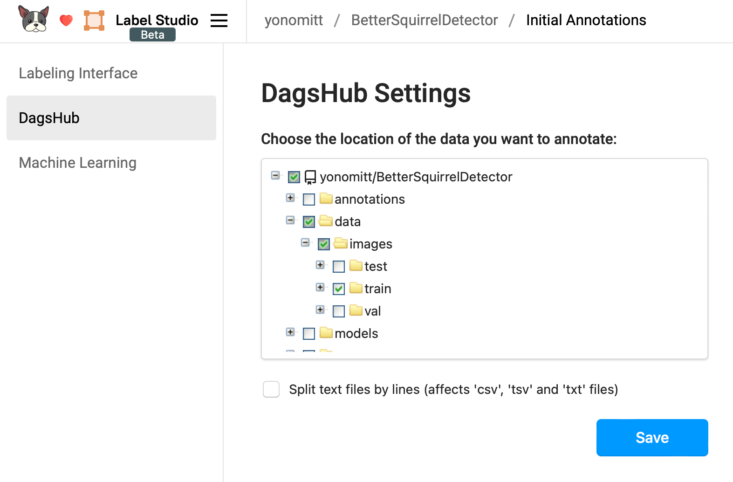Click the data folder icon
This screenshot has height=482, width=733.
(x=326, y=221)
